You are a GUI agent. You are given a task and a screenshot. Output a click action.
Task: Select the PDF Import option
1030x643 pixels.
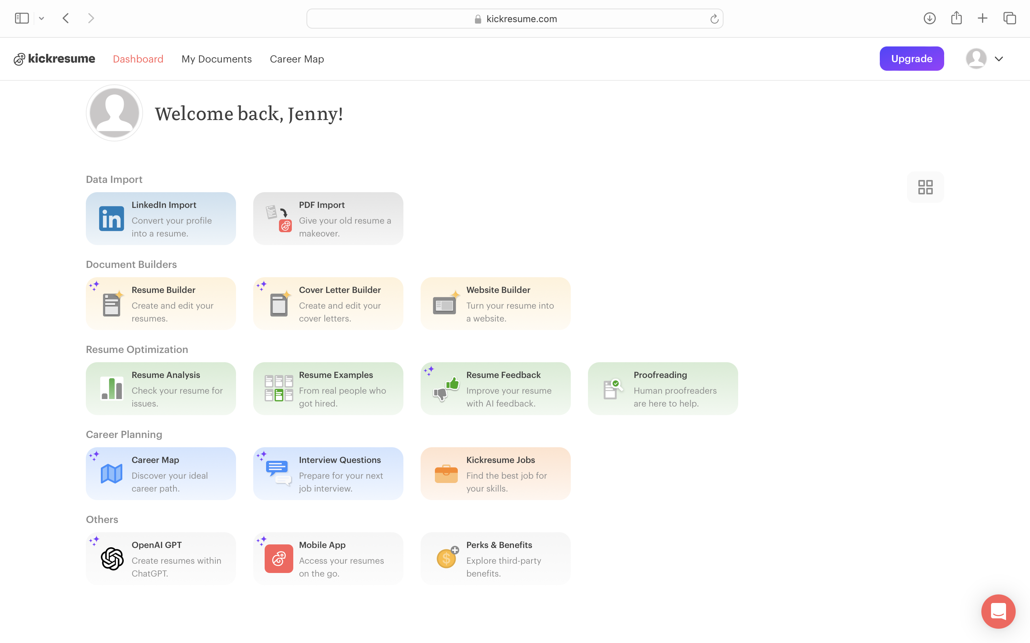tap(328, 218)
